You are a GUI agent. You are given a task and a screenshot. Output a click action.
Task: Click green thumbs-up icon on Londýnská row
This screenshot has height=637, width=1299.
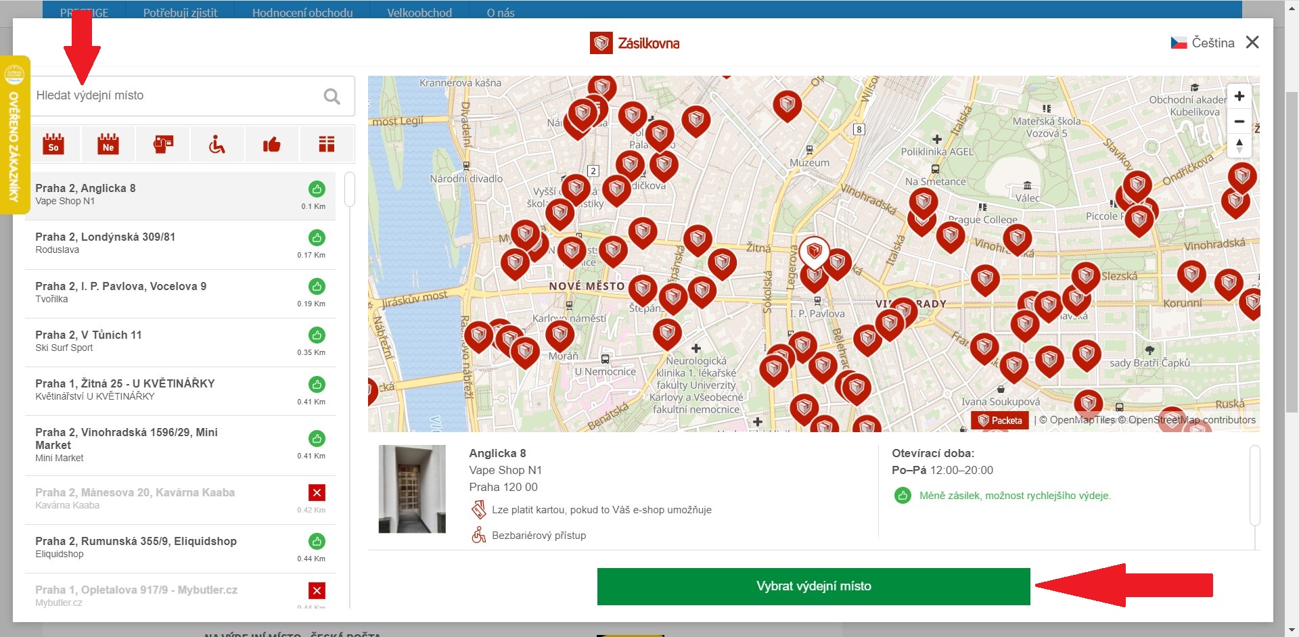[x=317, y=237]
